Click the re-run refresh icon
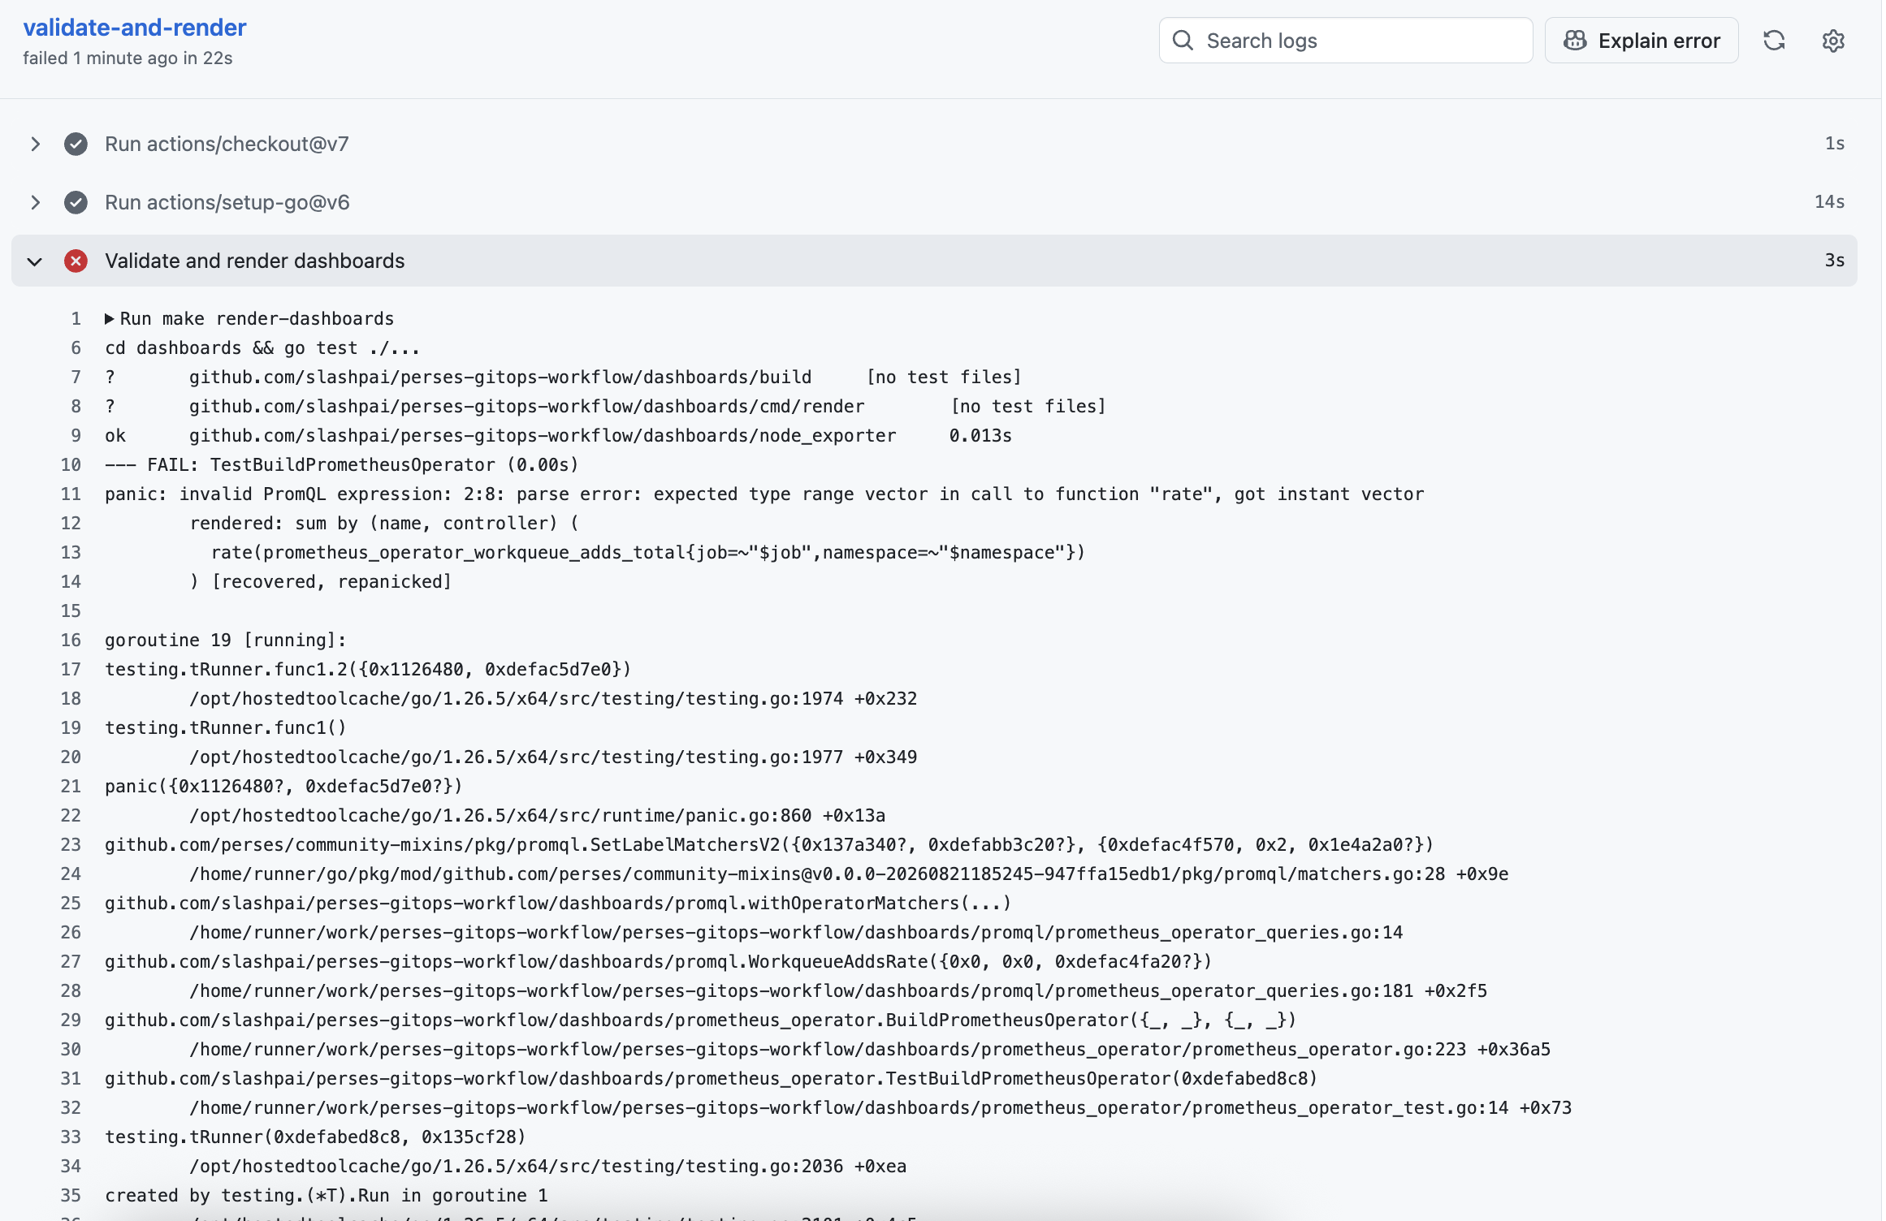Screen dimensions: 1886x1221 (x=1774, y=41)
